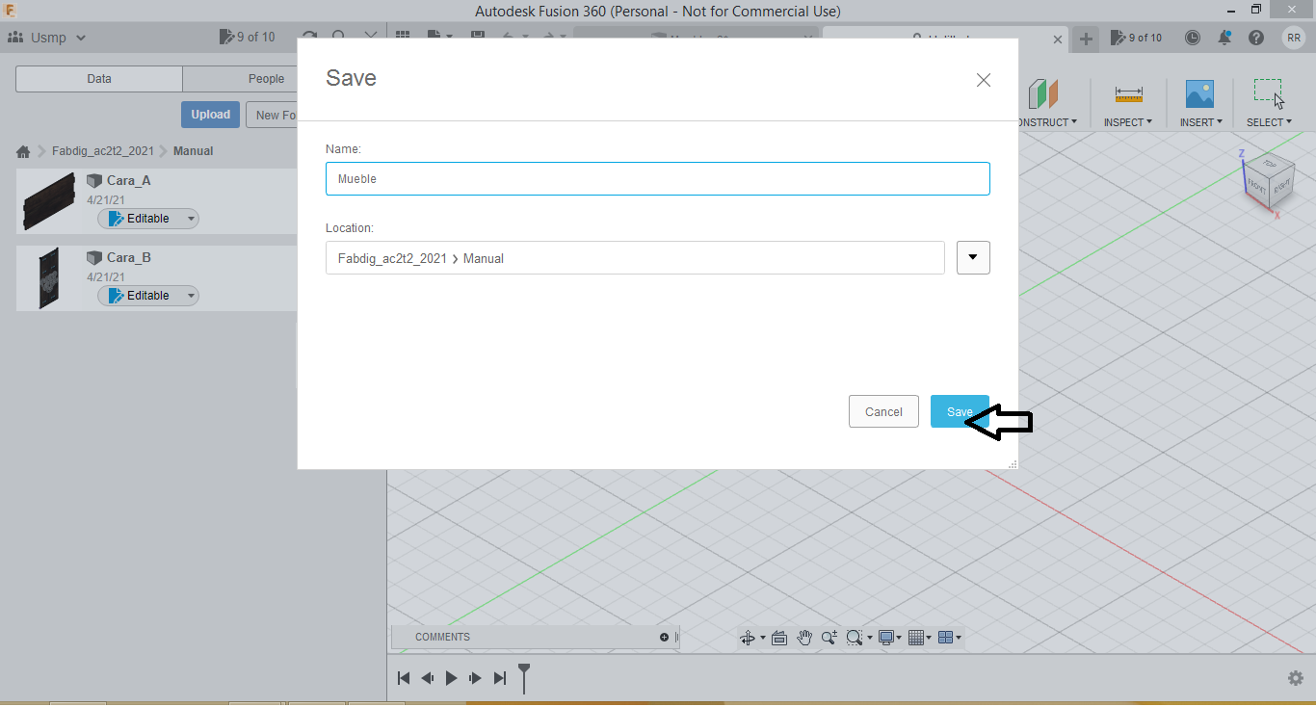
Task: Expand the Display Settings dropdown arrow
Action: [x=899, y=638]
